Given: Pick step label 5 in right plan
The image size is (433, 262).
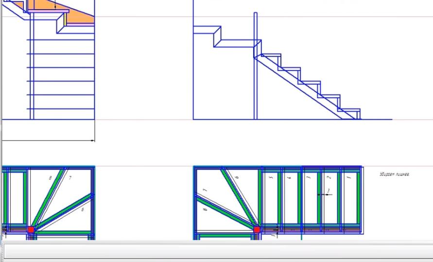Looking at the screenshot, I should 272,178.
